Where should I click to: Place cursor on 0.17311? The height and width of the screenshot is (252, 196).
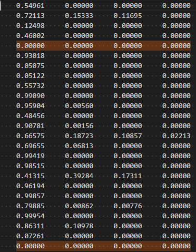(128, 176)
